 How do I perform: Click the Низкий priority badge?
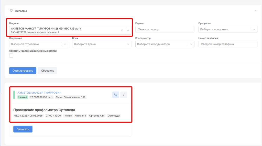(23, 97)
